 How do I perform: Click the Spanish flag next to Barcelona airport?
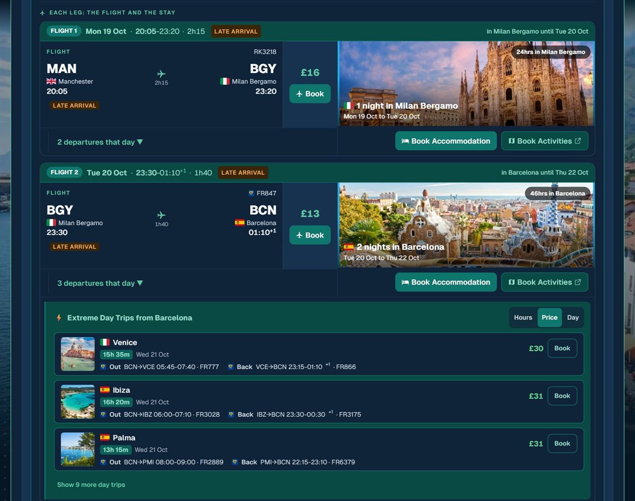click(240, 223)
